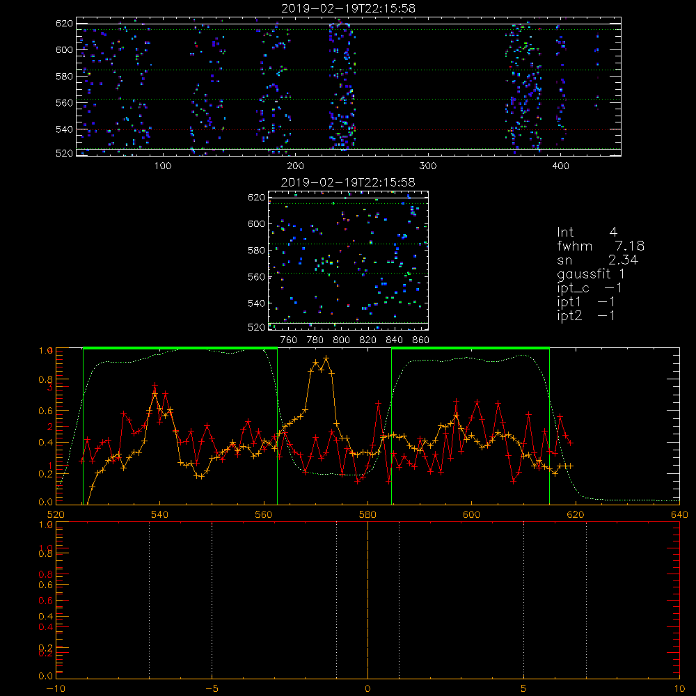Click x-axis label 520 on profile plot
Screen dimensions: 696x696
pyautogui.click(x=56, y=514)
